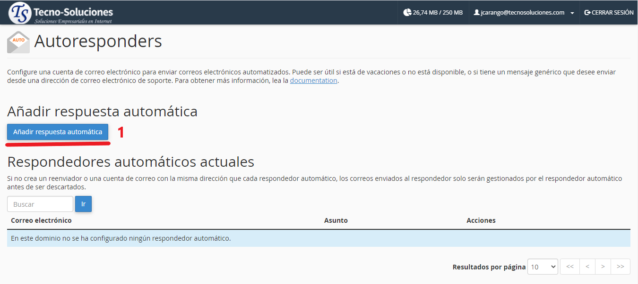The image size is (638, 284).
Task: Open the documentation link
Action: tap(313, 81)
